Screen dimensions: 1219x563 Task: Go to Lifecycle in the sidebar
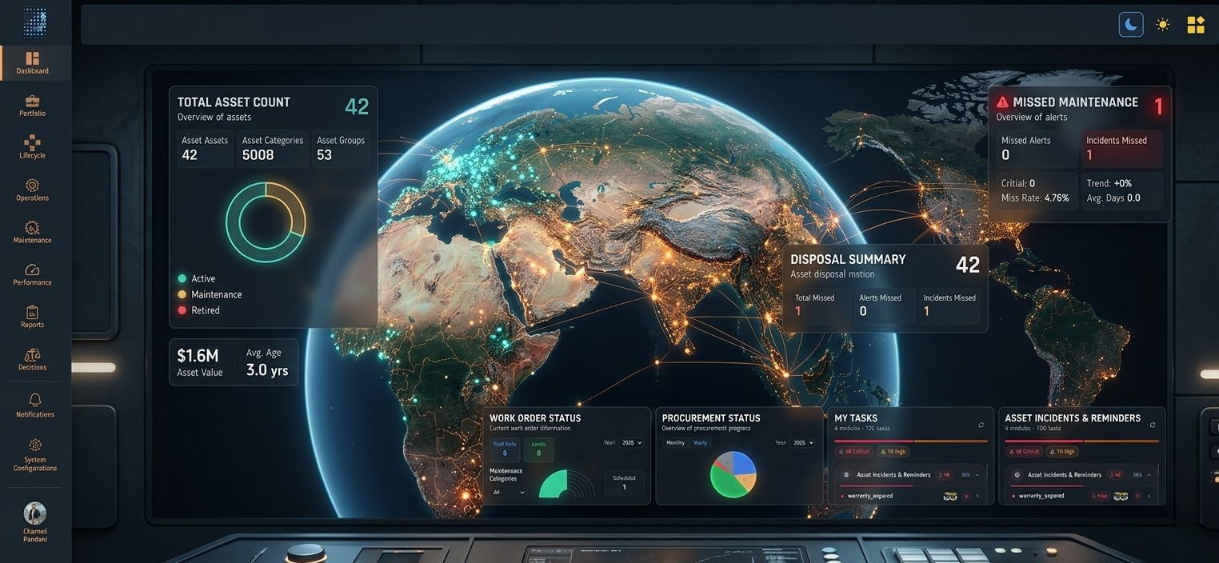point(32,147)
